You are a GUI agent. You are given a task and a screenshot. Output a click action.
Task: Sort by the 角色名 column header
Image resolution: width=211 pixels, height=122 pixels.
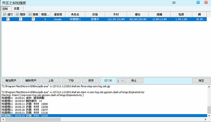click(75, 14)
